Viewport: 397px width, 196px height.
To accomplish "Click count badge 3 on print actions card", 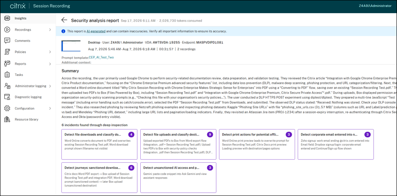I will (x=289, y=134).
